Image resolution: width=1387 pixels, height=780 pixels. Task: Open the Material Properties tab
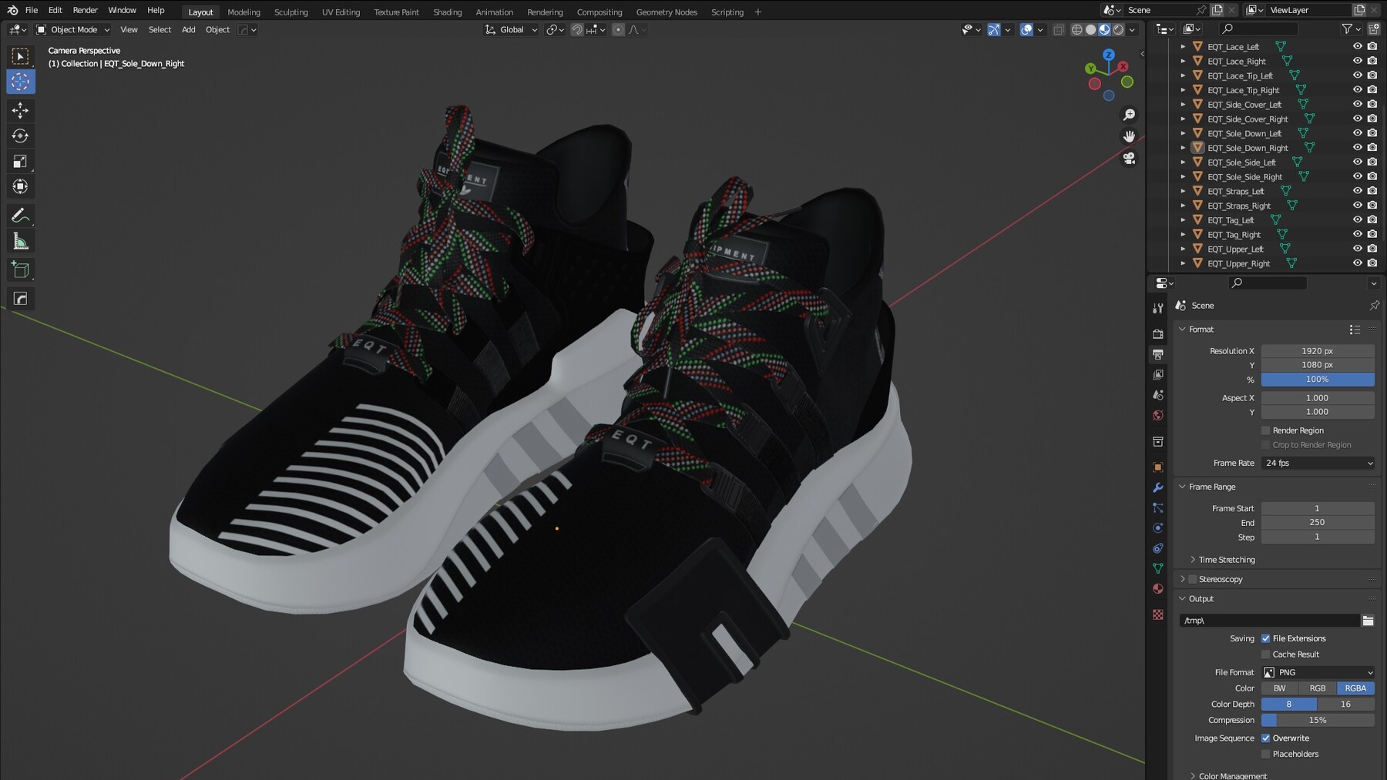[x=1157, y=588]
